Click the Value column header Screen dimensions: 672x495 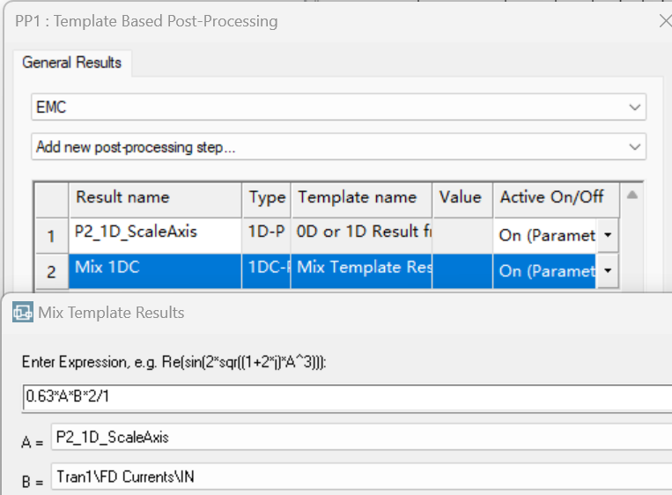(x=460, y=198)
